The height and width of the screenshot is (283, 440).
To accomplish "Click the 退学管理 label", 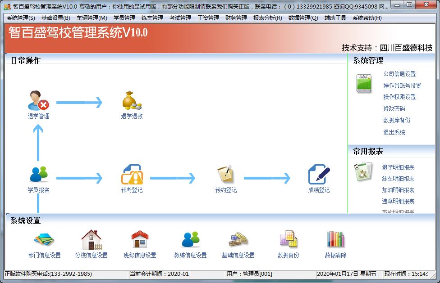I will click(39, 116).
